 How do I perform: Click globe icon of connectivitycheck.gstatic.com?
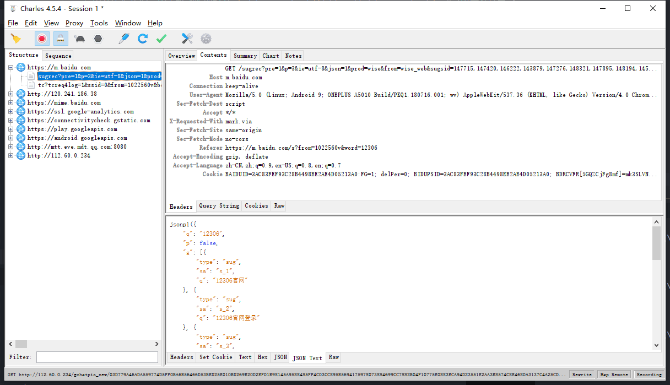click(x=21, y=120)
